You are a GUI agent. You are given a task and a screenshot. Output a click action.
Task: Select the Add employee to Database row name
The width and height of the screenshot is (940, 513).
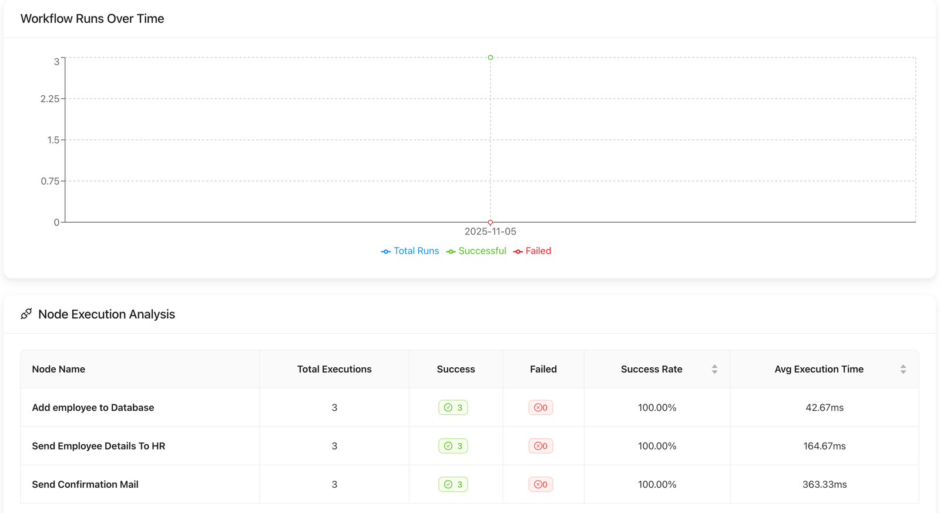pyautogui.click(x=93, y=408)
